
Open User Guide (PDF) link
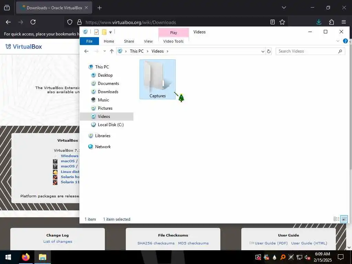271,243
